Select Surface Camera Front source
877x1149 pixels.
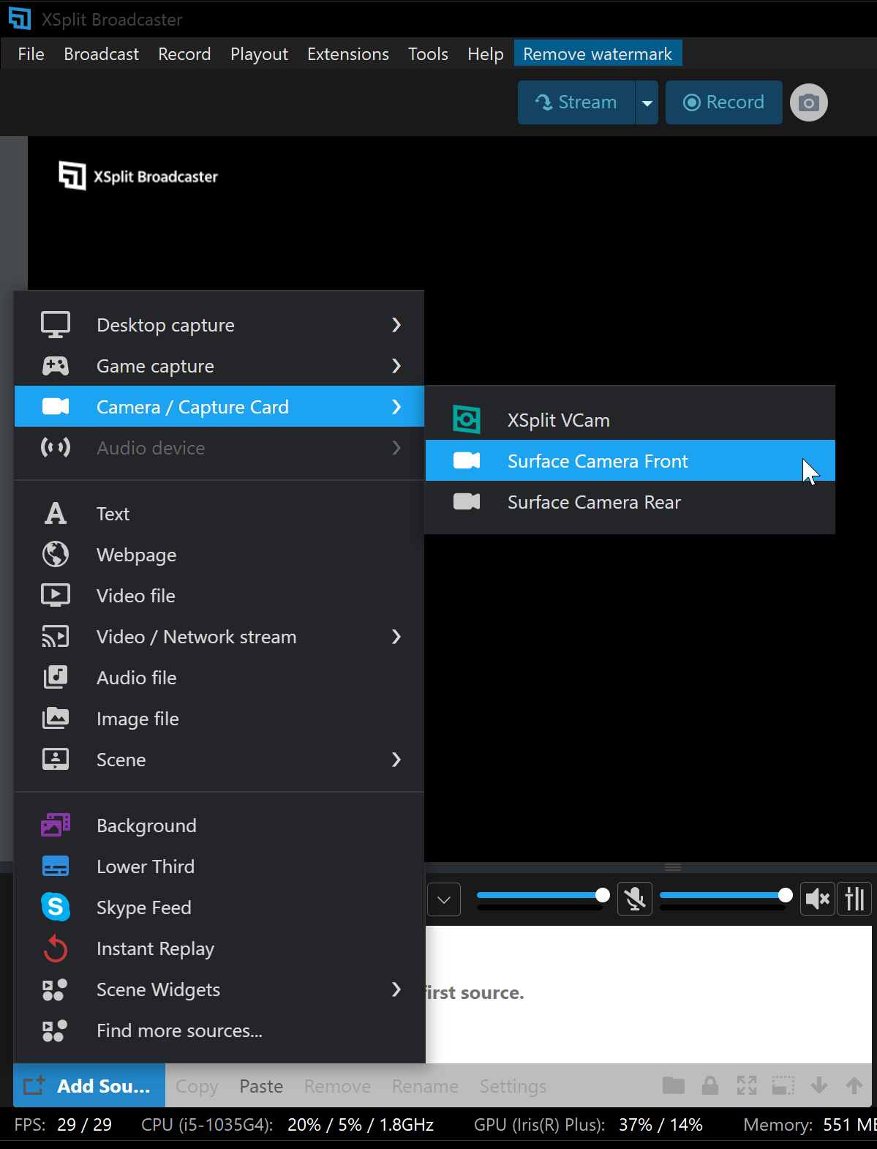[x=630, y=461]
